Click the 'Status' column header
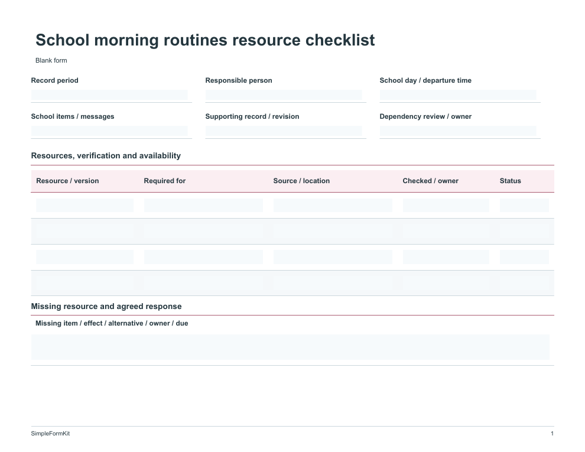 510,181
